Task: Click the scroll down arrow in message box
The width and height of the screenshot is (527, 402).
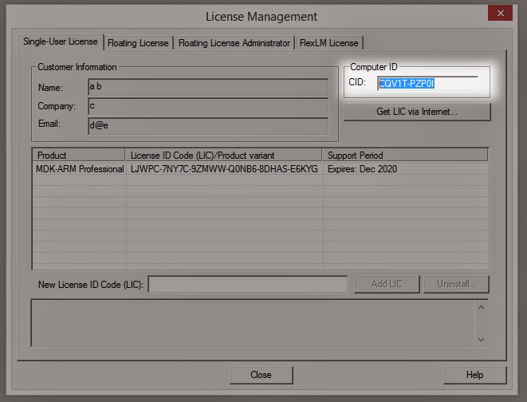Action: (x=481, y=339)
